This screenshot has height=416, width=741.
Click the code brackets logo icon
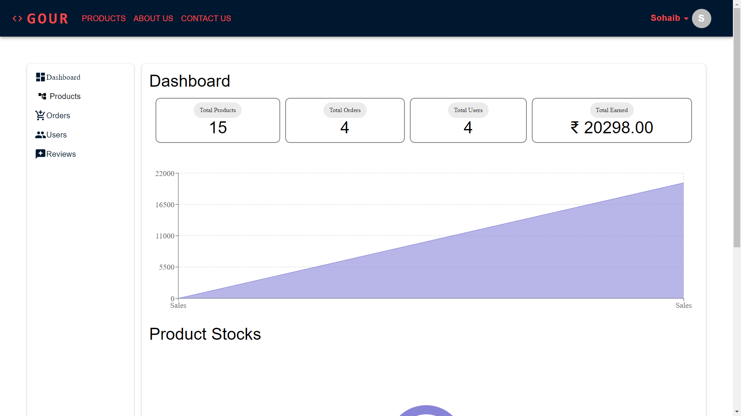tap(17, 18)
